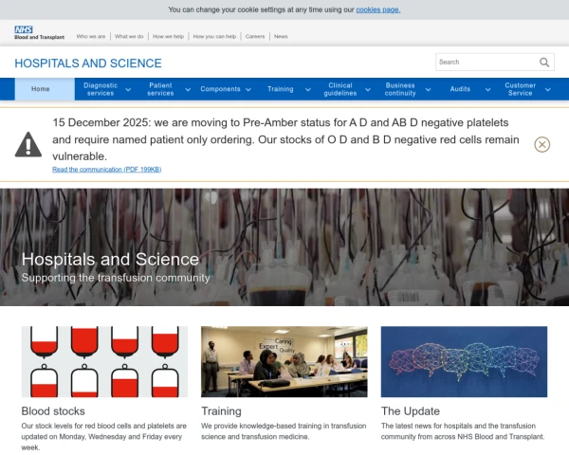Screen dimensions: 569x455
Task: Click the 'Our stock levels for red blood cells' description
Action: pos(104,436)
